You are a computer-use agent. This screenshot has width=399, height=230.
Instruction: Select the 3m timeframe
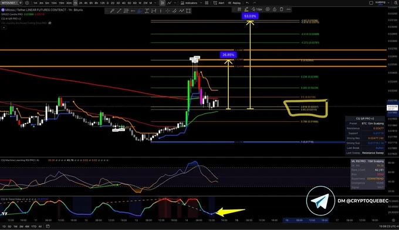click(41, 3)
